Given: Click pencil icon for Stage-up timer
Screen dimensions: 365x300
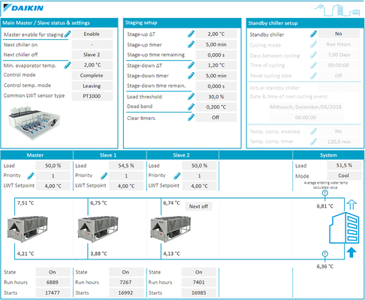Looking at the screenshot, I should [x=191, y=44].
